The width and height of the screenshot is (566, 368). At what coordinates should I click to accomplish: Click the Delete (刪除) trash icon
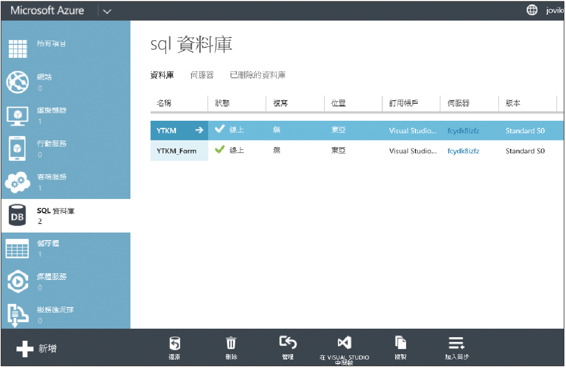pyautogui.click(x=231, y=343)
